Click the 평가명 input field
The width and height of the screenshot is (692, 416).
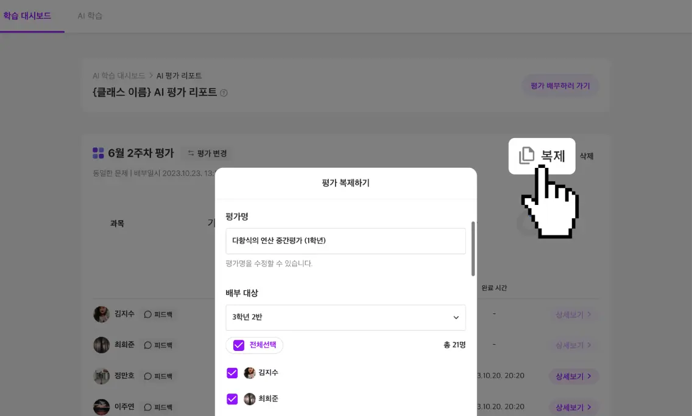tap(345, 241)
